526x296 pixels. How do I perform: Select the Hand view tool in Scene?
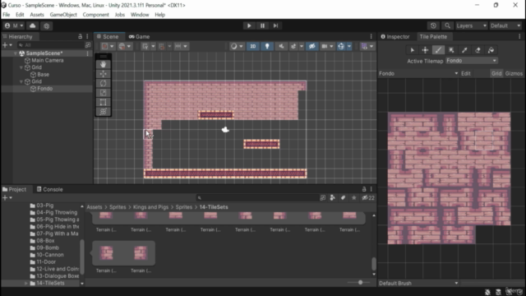[103, 64]
